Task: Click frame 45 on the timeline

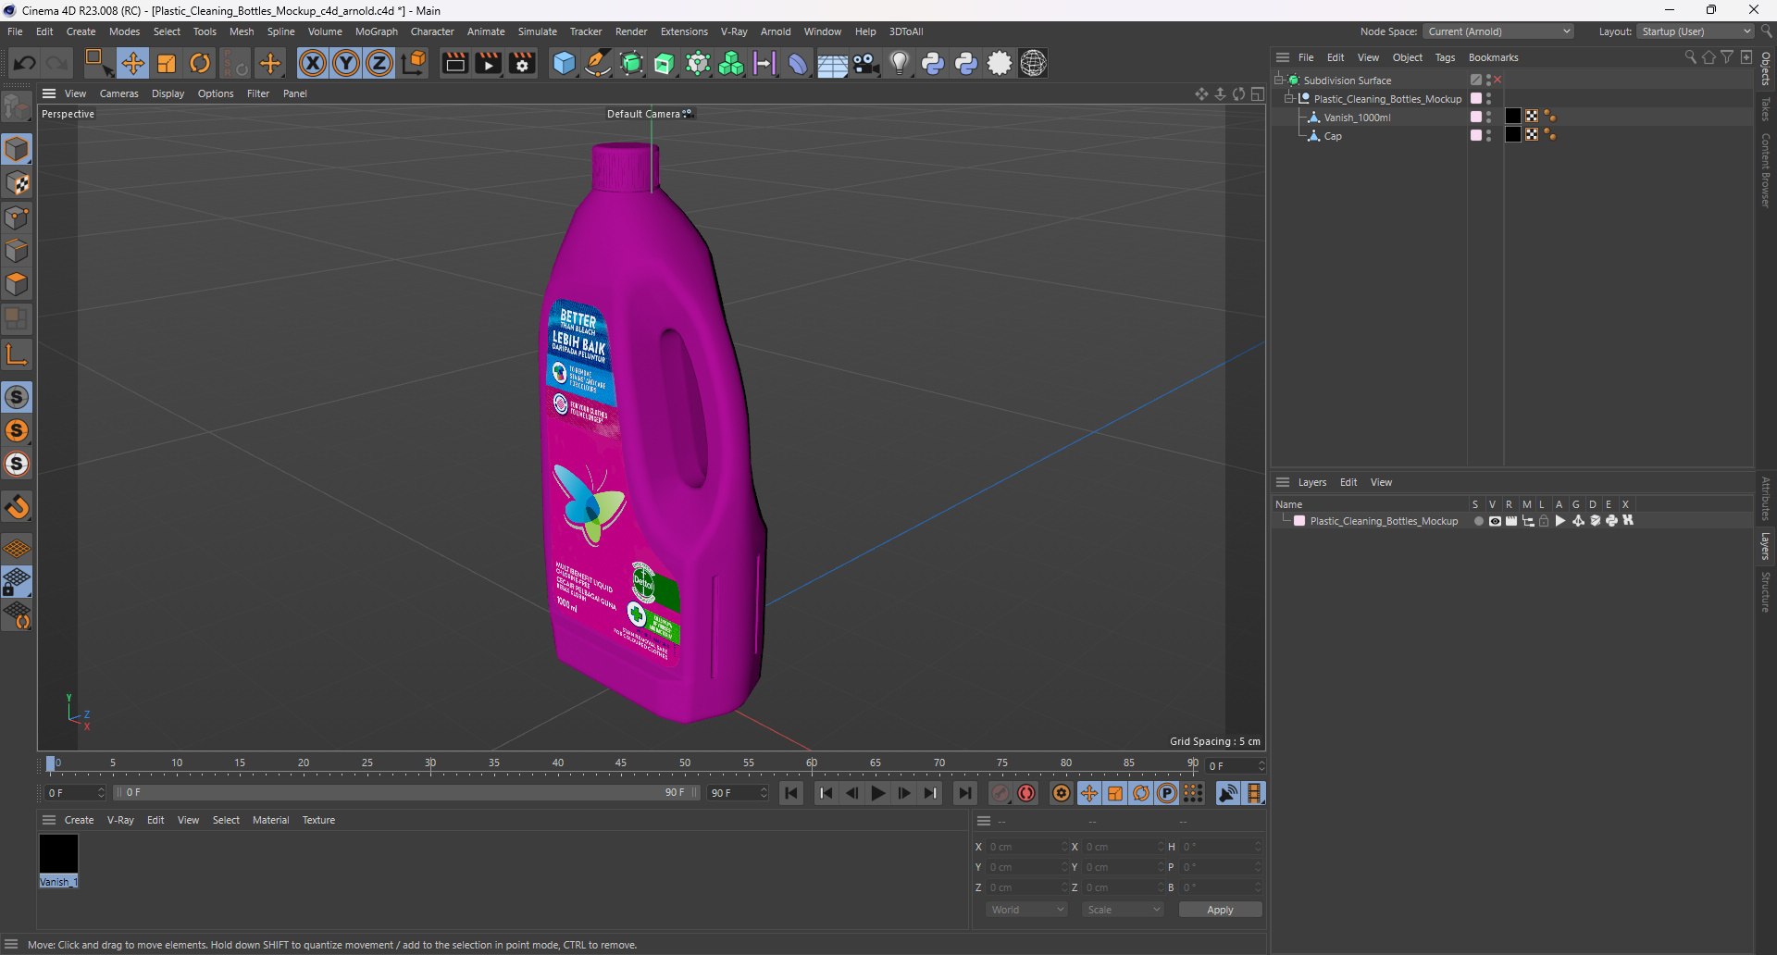Action: 621,764
